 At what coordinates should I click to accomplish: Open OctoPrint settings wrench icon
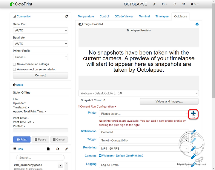pos(155,4)
